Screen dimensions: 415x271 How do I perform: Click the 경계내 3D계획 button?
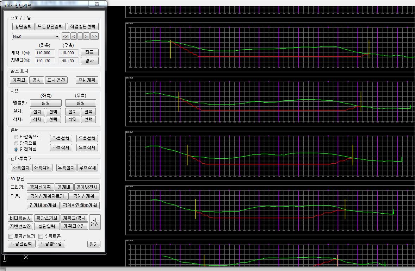coord(43,206)
